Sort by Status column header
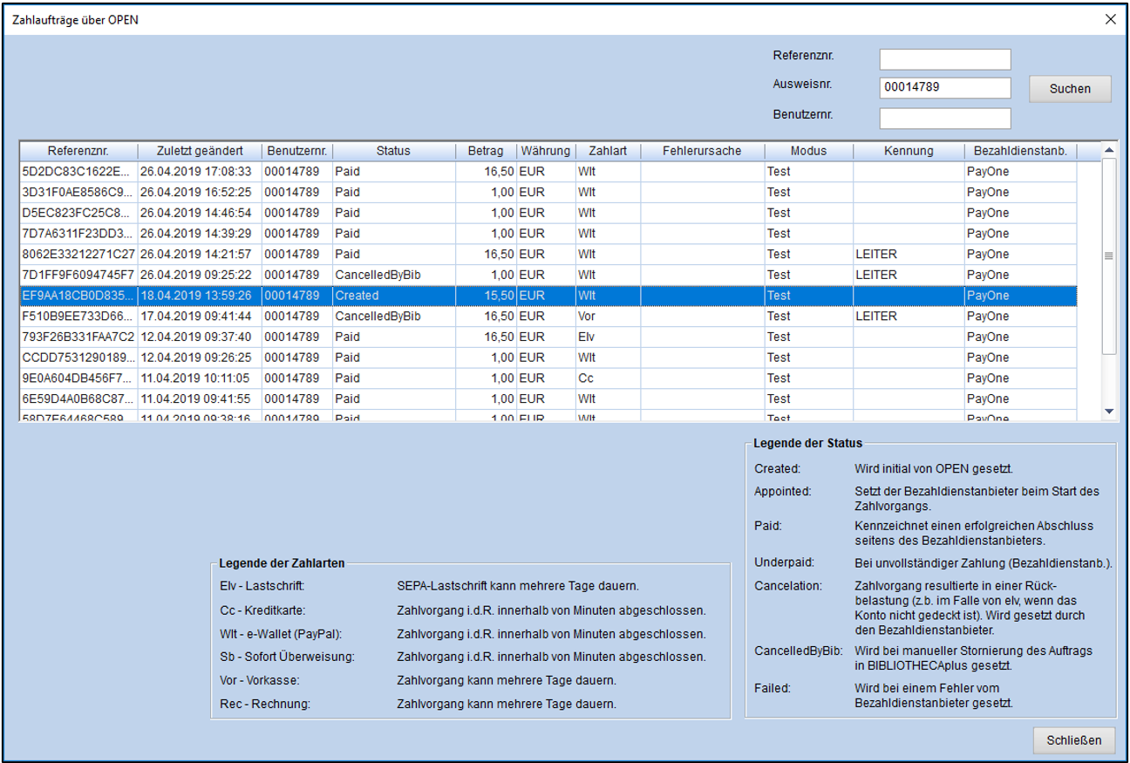Viewport: 1130px width, 763px height. [x=393, y=151]
